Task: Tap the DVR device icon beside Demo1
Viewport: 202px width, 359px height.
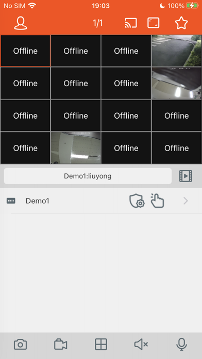Action: click(x=11, y=201)
